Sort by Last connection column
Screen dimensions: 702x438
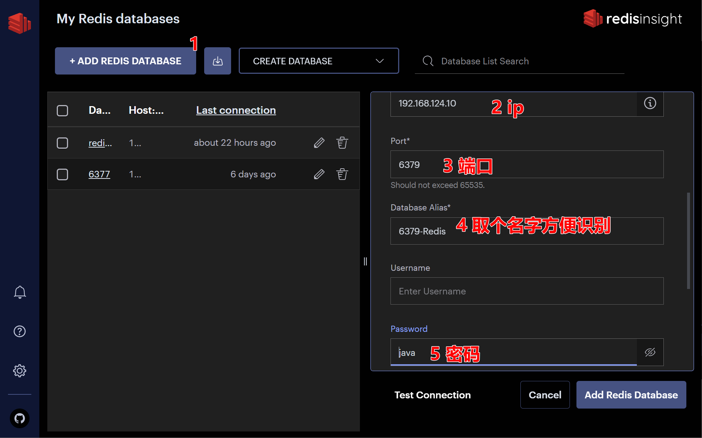coord(235,110)
